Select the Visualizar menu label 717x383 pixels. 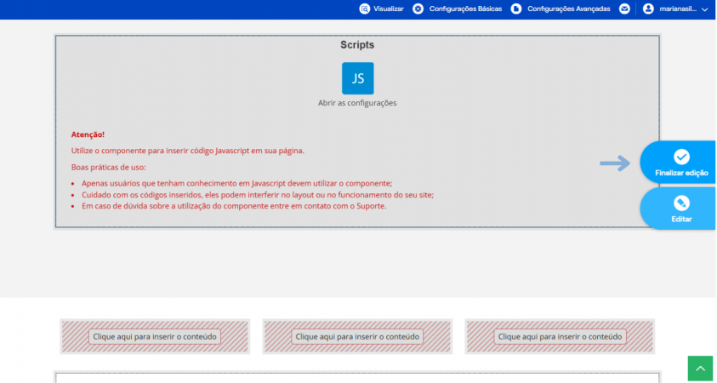click(x=389, y=9)
